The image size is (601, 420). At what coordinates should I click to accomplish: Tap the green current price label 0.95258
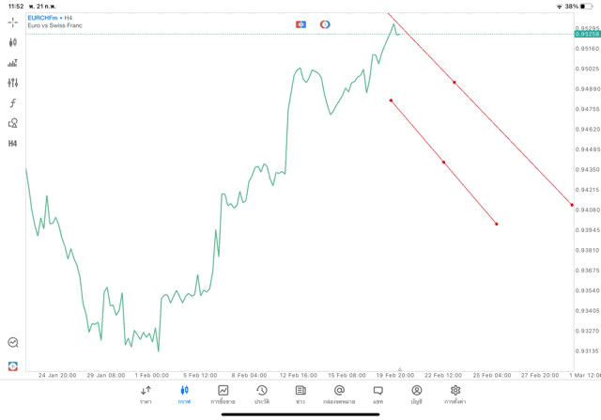586,35
